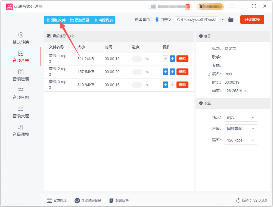Click the 开始转换 start conversion button
Viewport: 273px width, 207px height.
pos(252,20)
